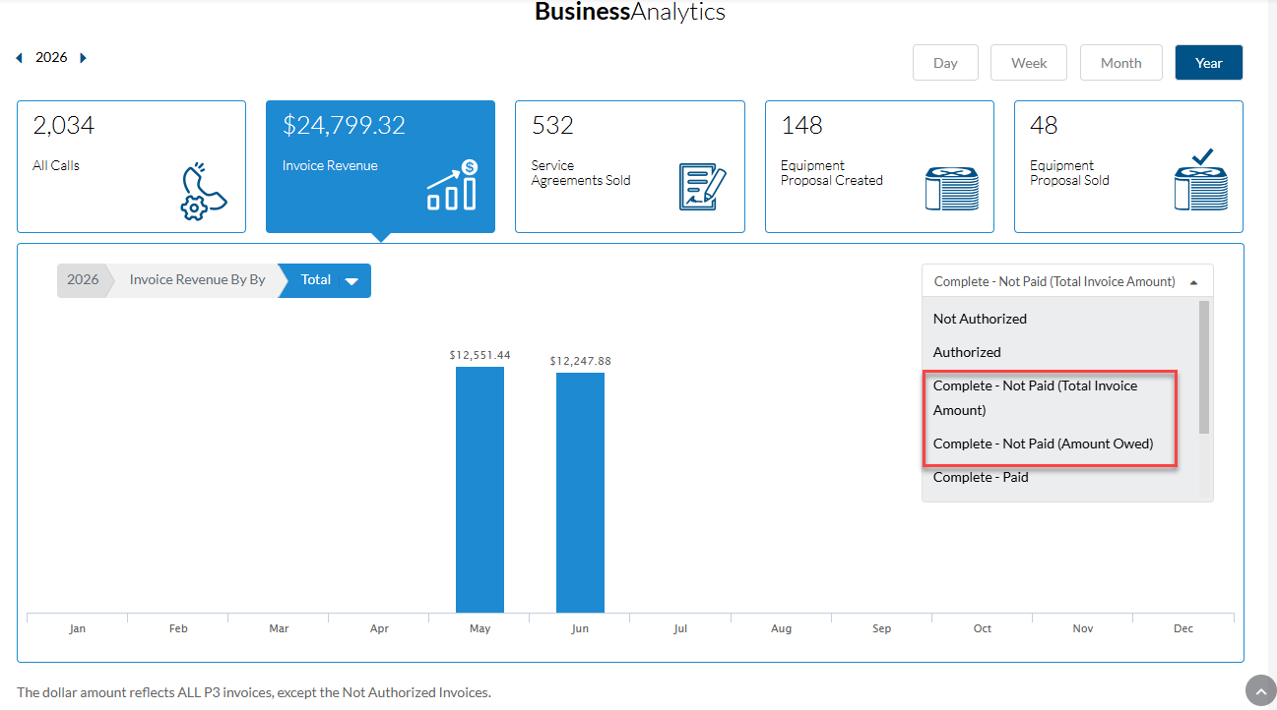Switch to the Week view

1029,63
